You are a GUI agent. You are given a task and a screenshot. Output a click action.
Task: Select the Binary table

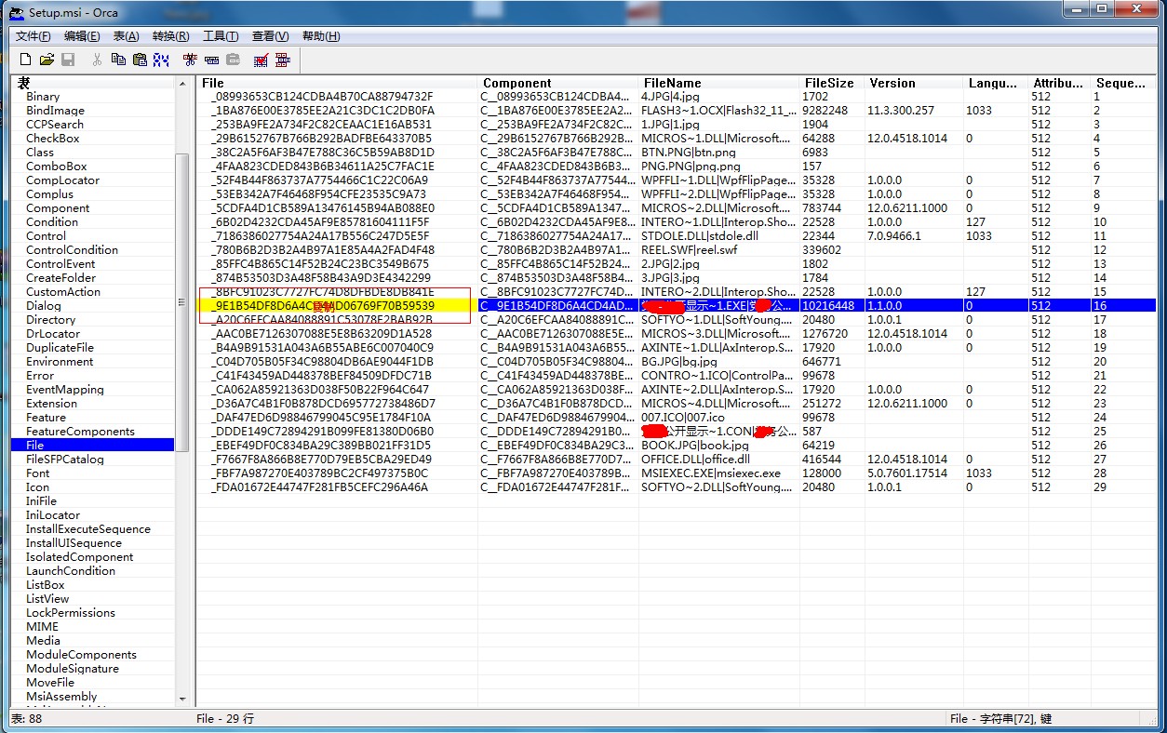(x=43, y=97)
